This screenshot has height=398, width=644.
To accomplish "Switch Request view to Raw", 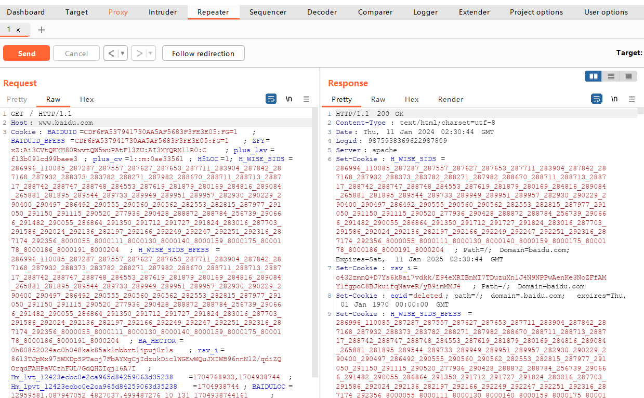I will coord(54,99).
